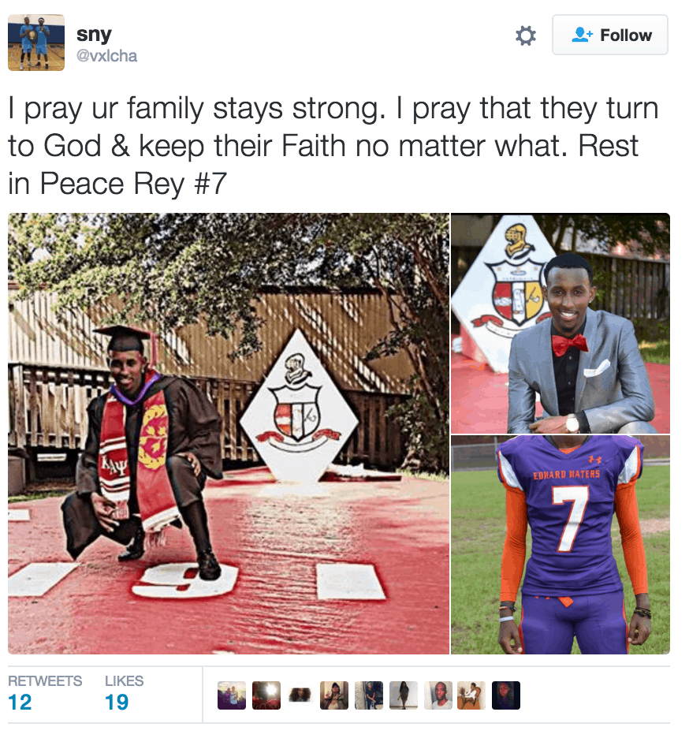Open the third liker avatar

[x=300, y=695]
